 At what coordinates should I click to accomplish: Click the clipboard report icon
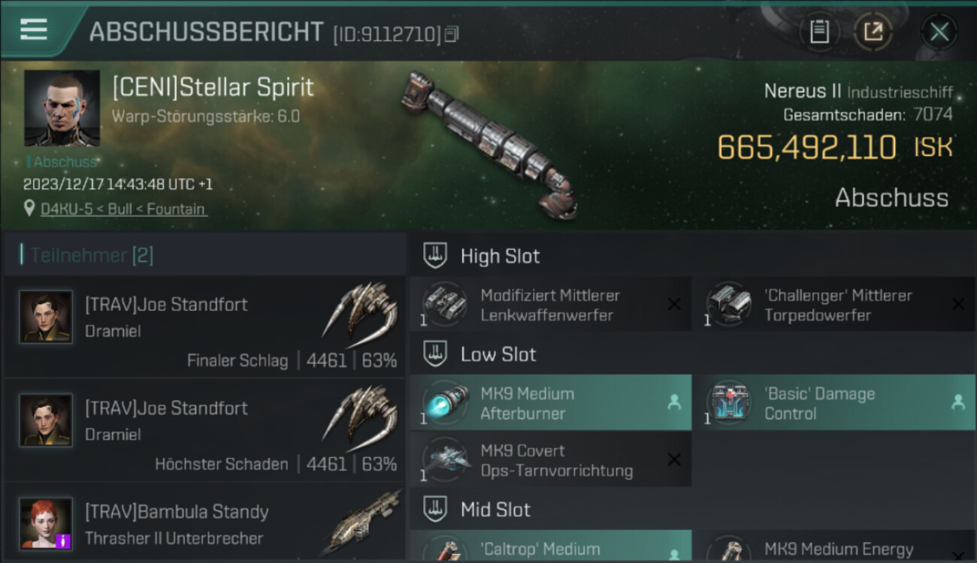pos(819,32)
